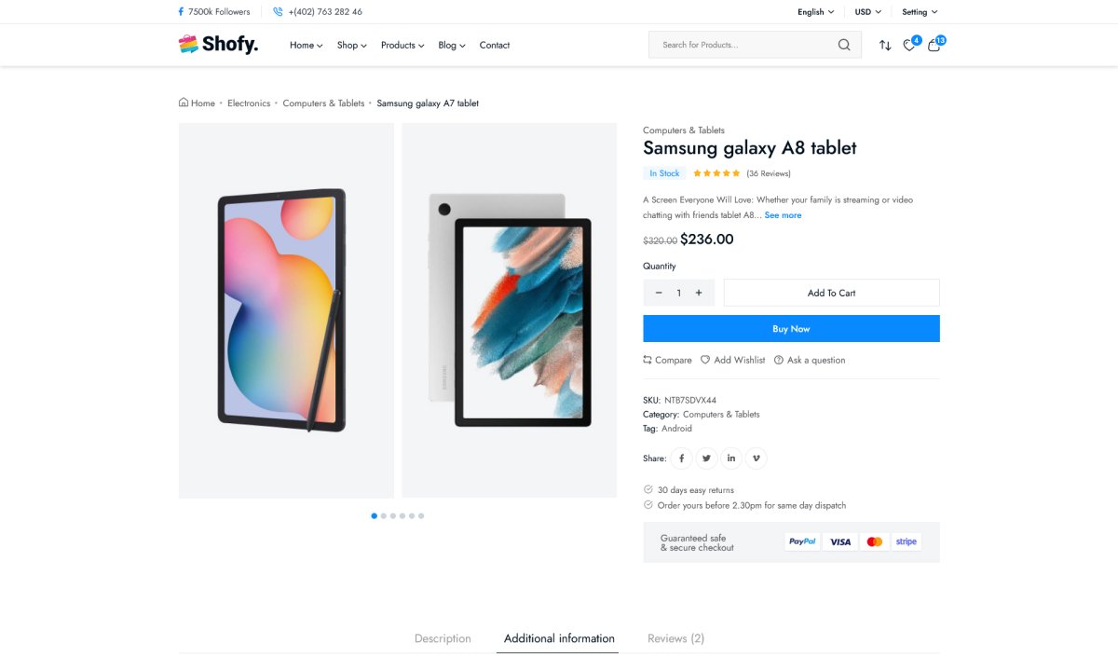Share product on Twitter
1118x671 pixels.
pyautogui.click(x=706, y=459)
